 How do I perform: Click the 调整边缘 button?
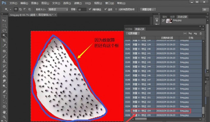[x=148, y=9]
